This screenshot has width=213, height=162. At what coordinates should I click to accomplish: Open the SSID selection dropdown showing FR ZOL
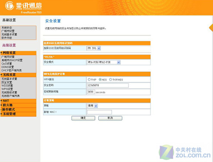point(94,48)
